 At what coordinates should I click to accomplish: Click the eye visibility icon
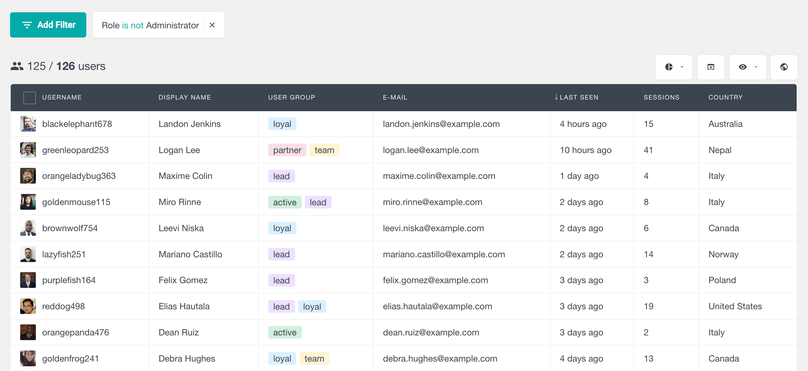point(743,67)
